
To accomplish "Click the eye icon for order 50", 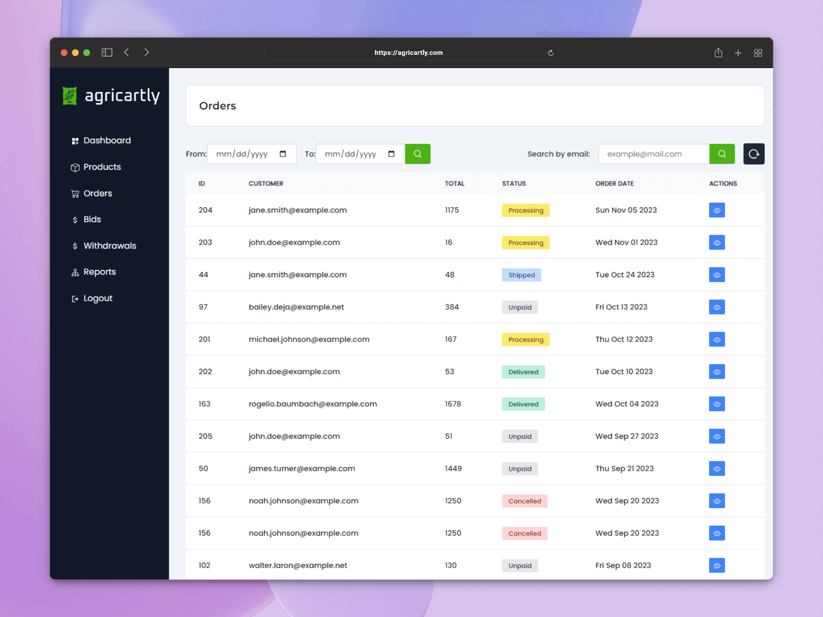I will coord(717,469).
